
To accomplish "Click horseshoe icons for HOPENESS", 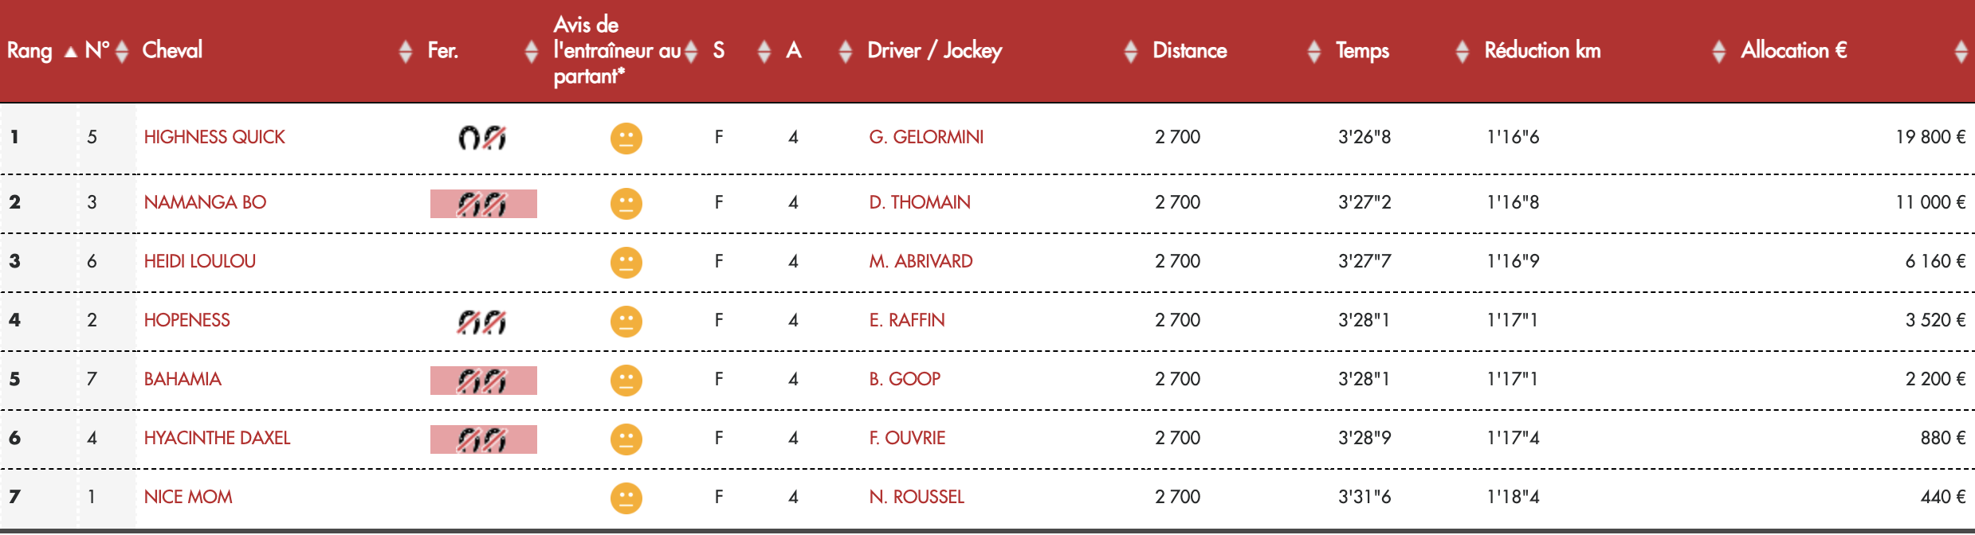I will coord(481,322).
